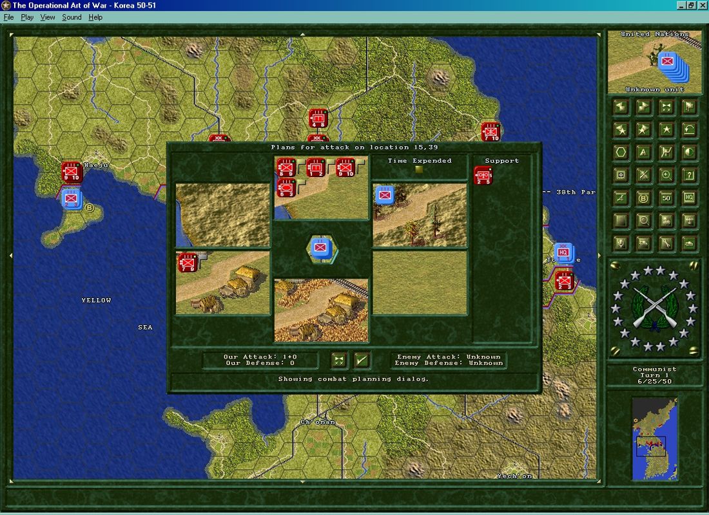The width and height of the screenshot is (709, 515).
Task: Toggle unit labels with the A icon
Action: pos(643,151)
